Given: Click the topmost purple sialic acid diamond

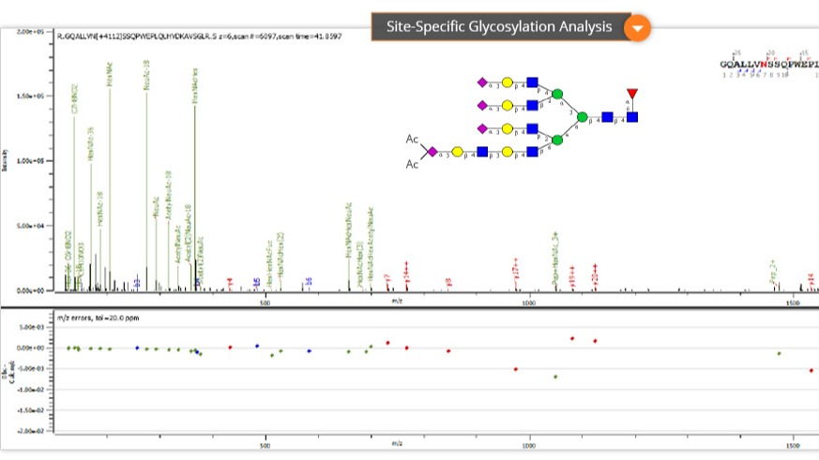Looking at the screenshot, I should click(x=483, y=82).
